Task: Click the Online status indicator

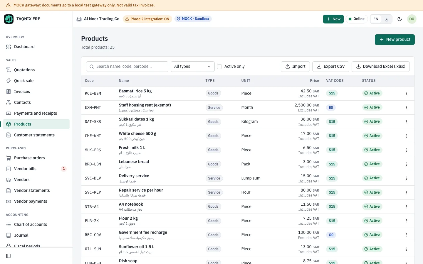Action: pos(357,19)
